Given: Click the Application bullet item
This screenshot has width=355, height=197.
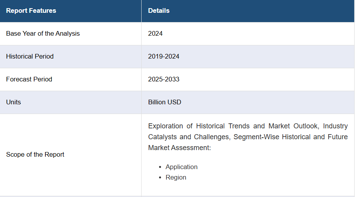Looking at the screenshot, I should [x=182, y=167].
